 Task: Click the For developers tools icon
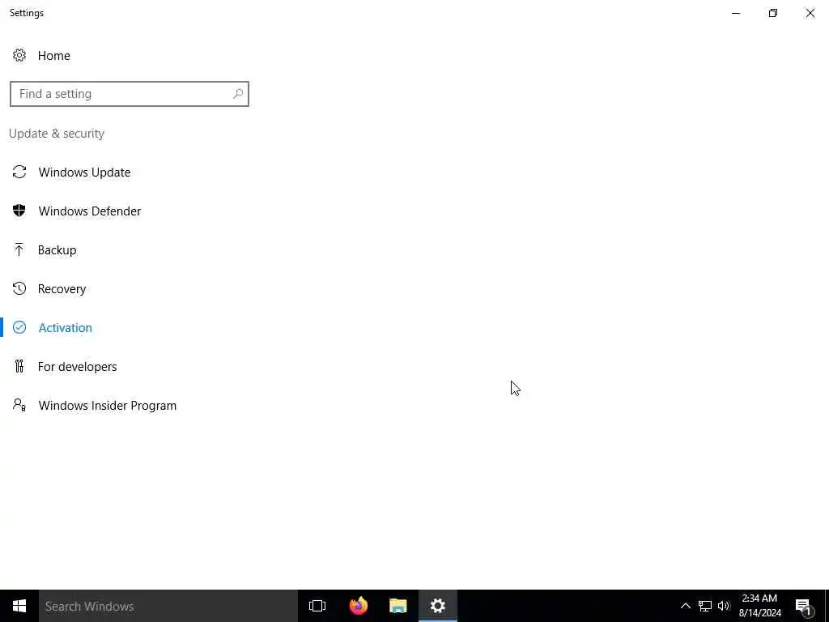(x=19, y=366)
